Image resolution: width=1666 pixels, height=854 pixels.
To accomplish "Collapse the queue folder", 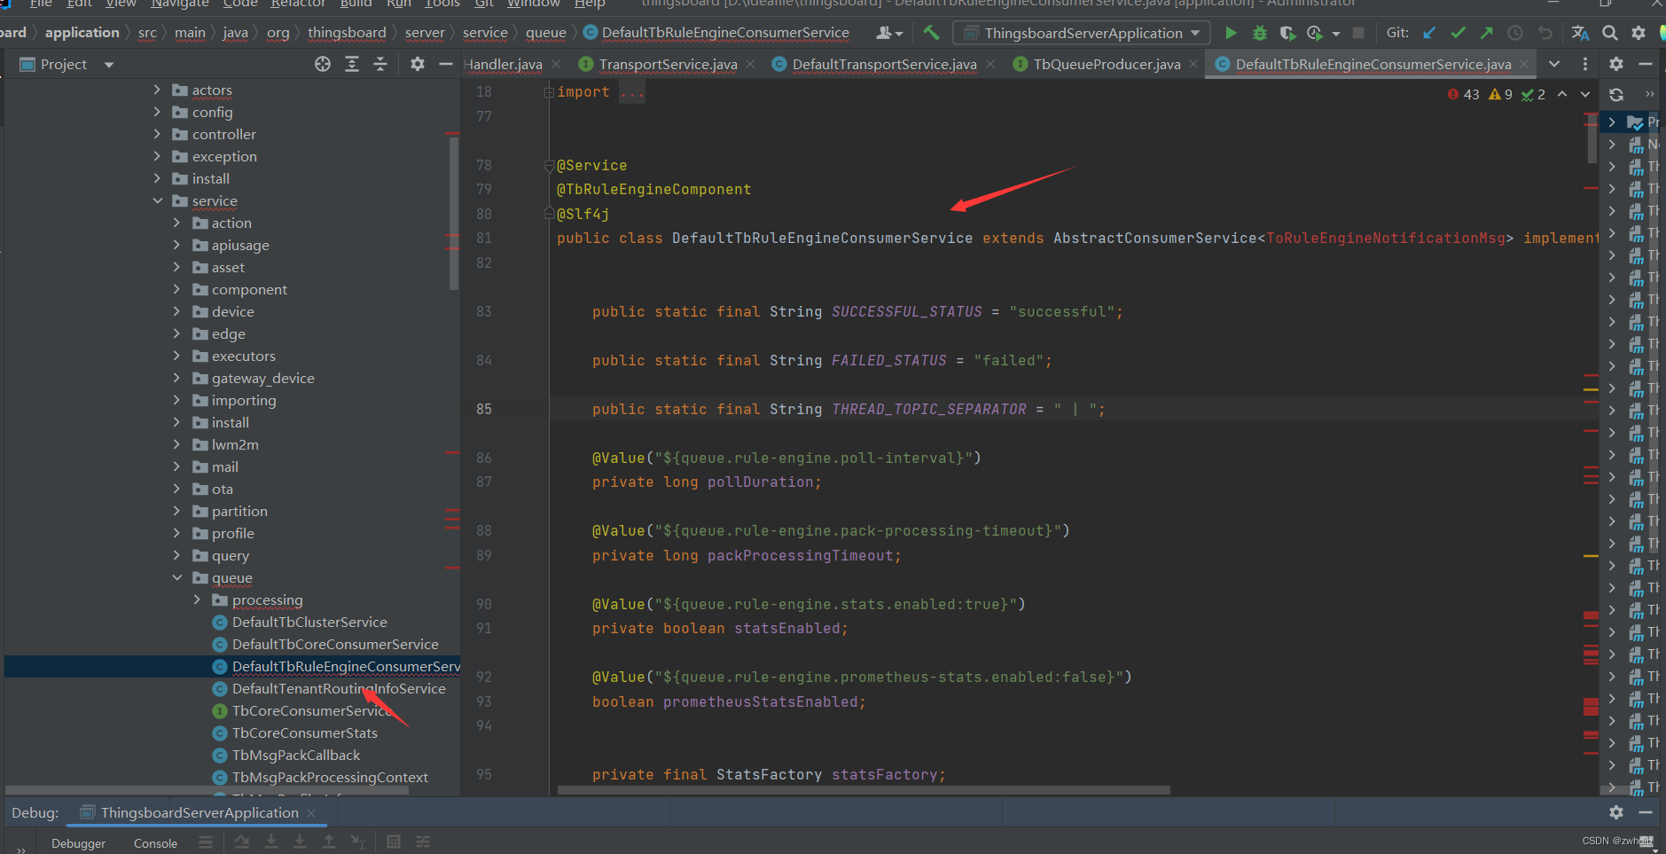I will click(x=176, y=577).
